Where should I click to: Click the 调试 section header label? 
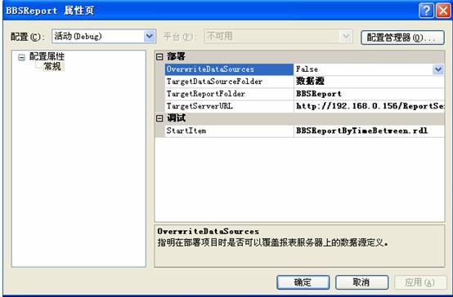point(177,118)
